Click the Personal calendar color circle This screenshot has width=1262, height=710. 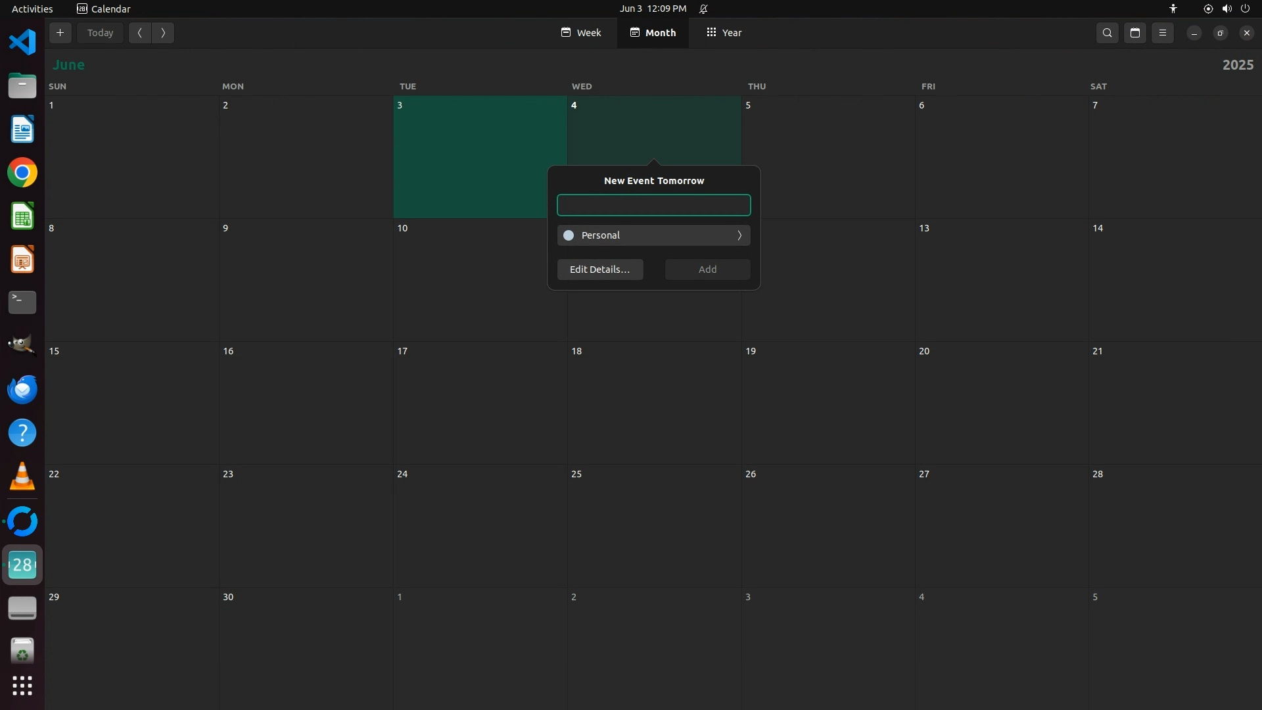point(569,235)
